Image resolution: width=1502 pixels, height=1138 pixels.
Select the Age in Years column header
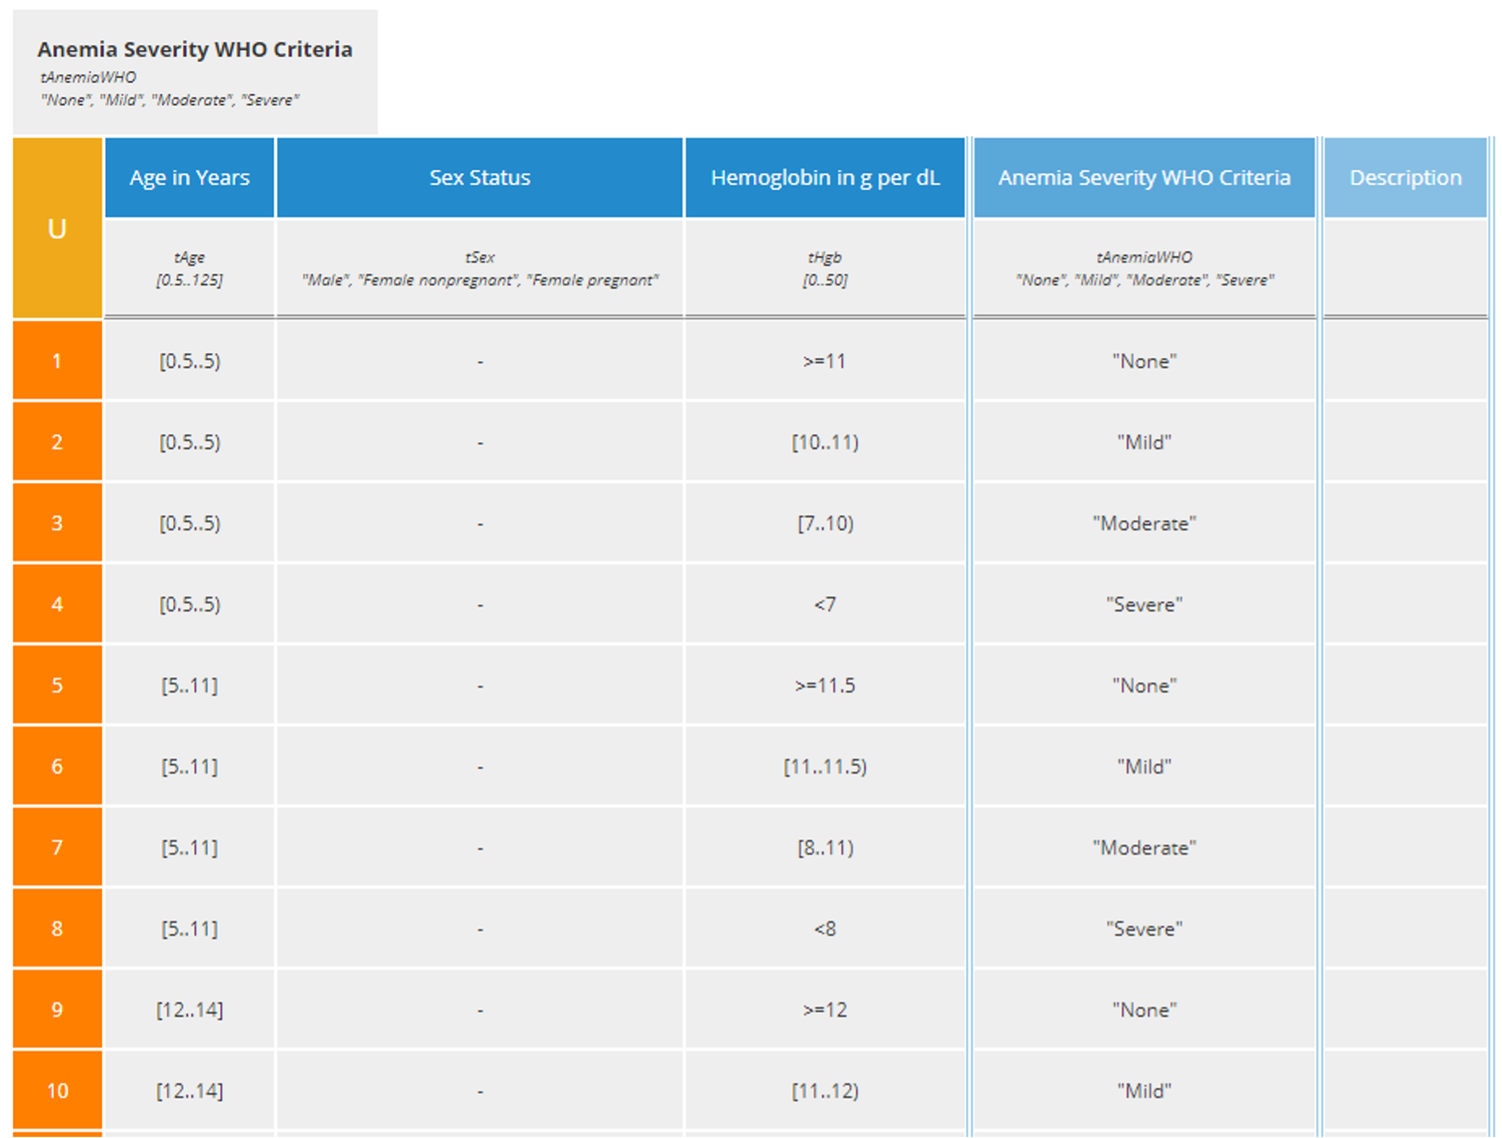pyautogui.click(x=190, y=178)
